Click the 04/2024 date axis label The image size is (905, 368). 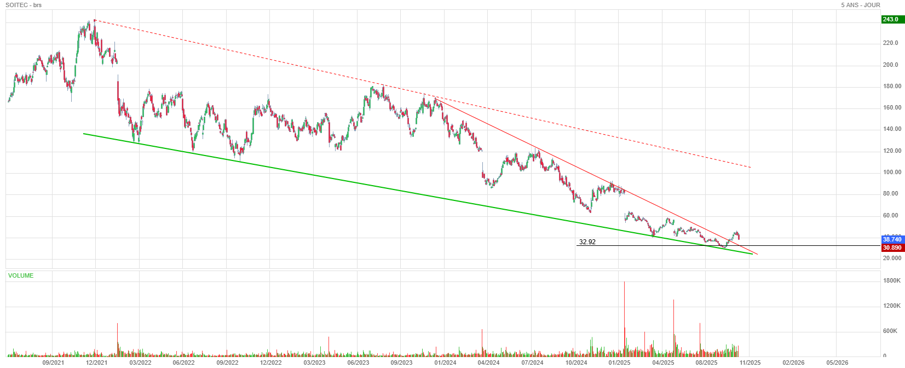coord(488,363)
